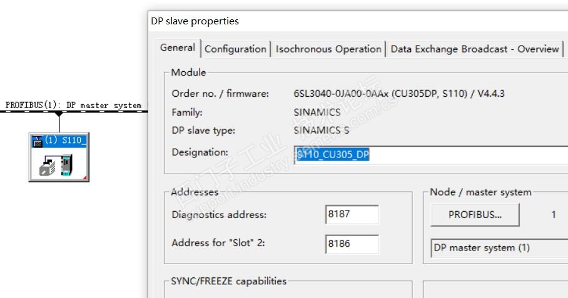Click the order number 6SL3040-0JA00-0AAx text
This screenshot has height=298, width=568.
(341, 94)
